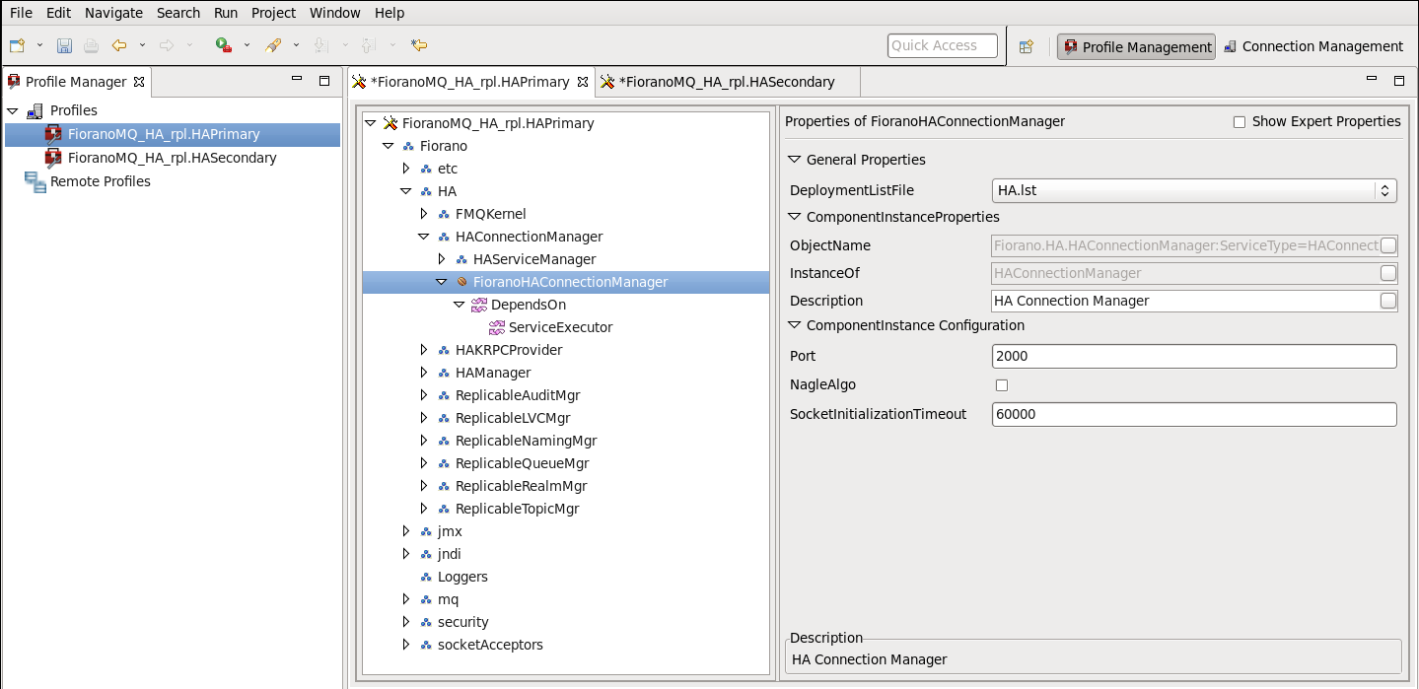
Task: Click the Quick Access search field
Action: pyautogui.click(x=942, y=45)
